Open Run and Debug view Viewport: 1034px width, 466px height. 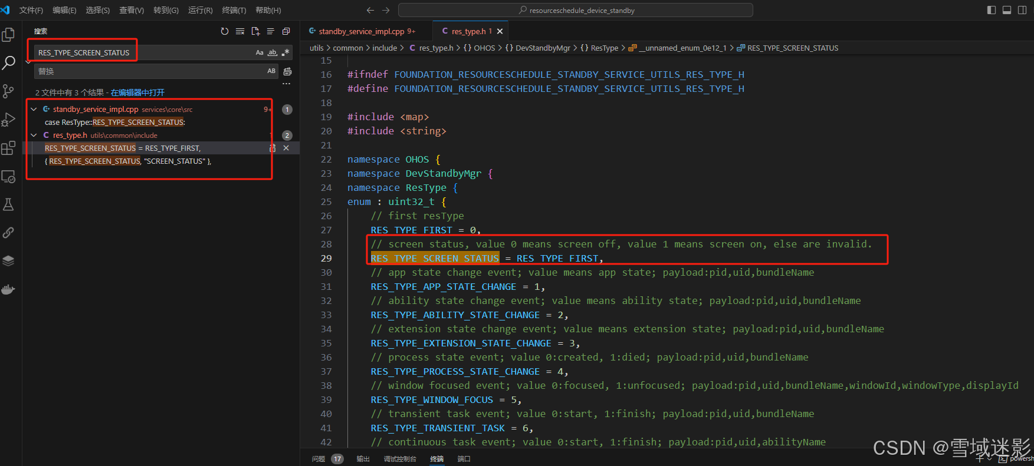click(x=8, y=120)
